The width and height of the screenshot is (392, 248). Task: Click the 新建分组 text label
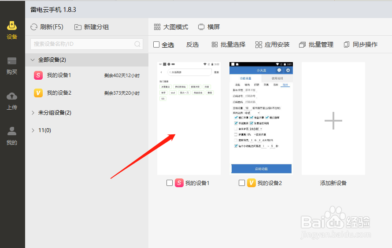pyautogui.click(x=96, y=27)
